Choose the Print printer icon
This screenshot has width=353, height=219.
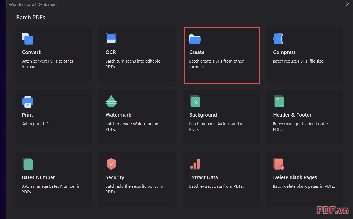tap(28, 102)
